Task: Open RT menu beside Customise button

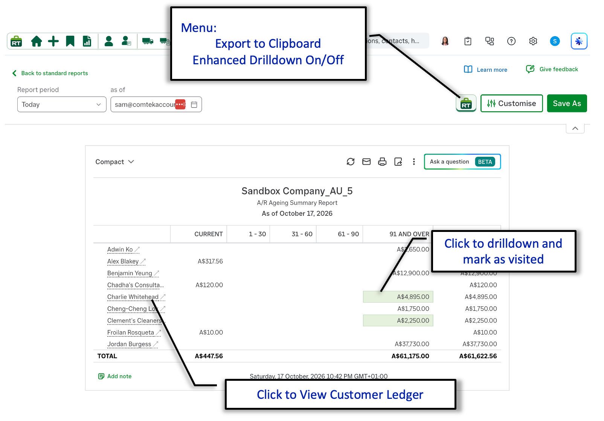Action: pos(466,103)
